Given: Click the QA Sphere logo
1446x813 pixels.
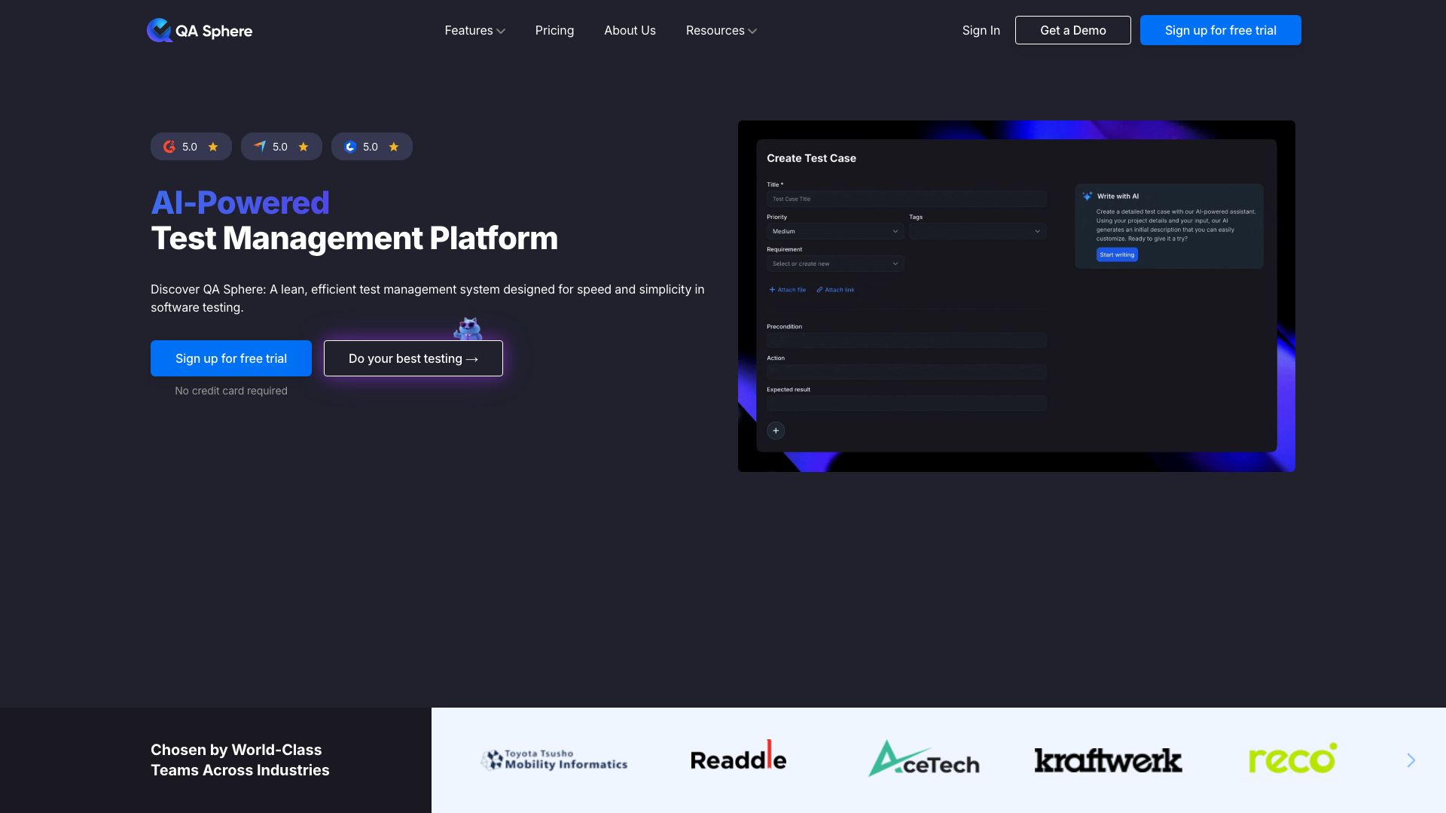Looking at the screenshot, I should [x=199, y=30].
